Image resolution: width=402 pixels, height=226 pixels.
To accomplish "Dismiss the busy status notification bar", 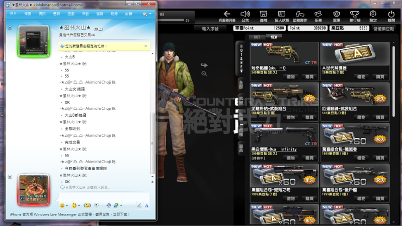I will [x=145, y=46].
